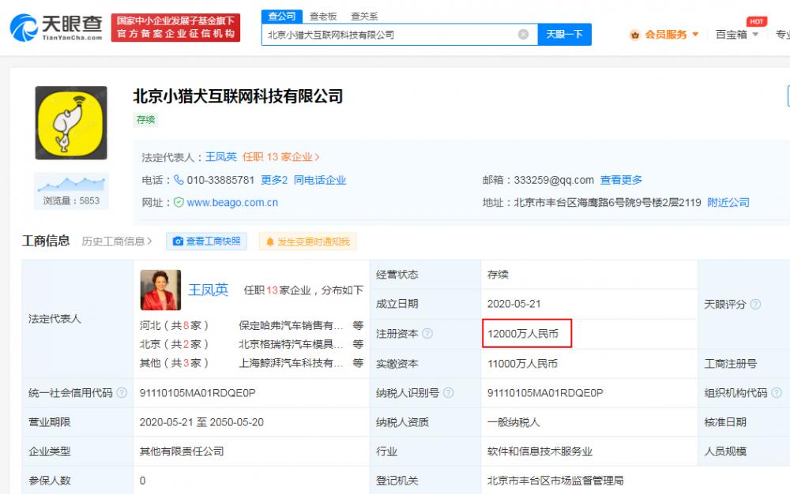Click the crown icon beside 会员服务
790x494 pixels.
point(635,35)
